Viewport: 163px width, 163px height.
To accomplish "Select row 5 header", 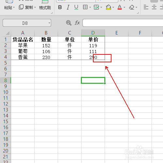I will (x=6, y=63).
